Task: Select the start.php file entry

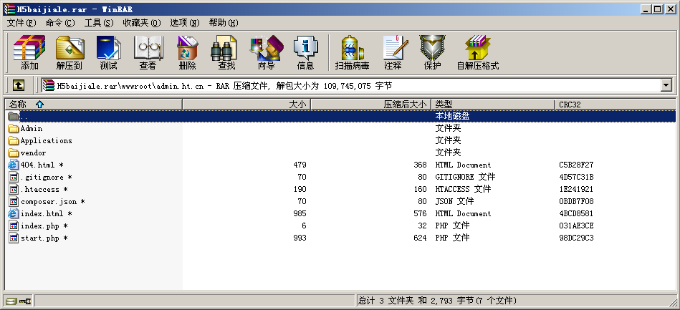Action: click(39, 238)
